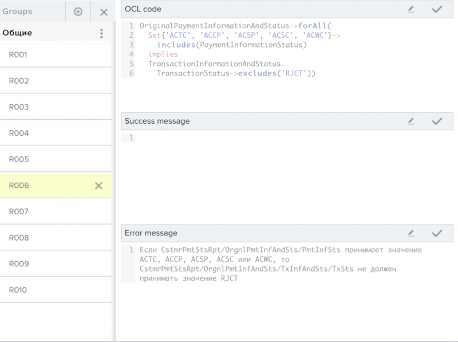The width and height of the screenshot is (458, 342).
Task: Open rule R004
Action: tap(56, 133)
